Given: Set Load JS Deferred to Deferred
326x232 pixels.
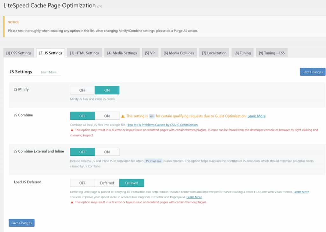Looking at the screenshot, I should pyautogui.click(x=107, y=183).
